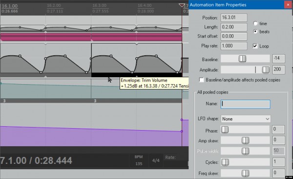Select the beats radio button
The image size is (293, 179).
[255, 31]
